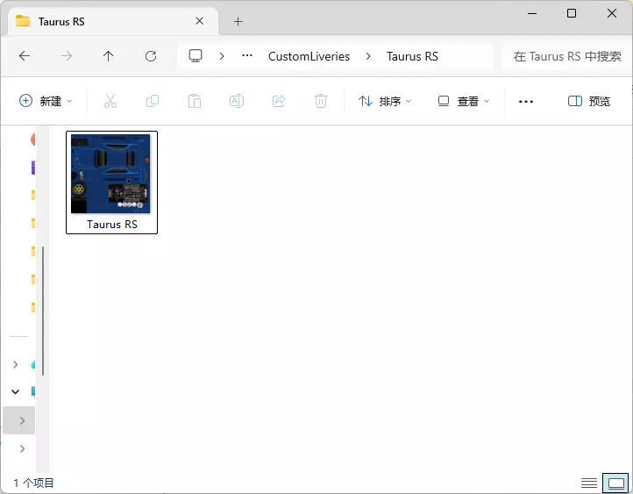Viewport: 633px width, 494px height.
Task: Click the Taurus RS file name label
Action: [x=112, y=224]
